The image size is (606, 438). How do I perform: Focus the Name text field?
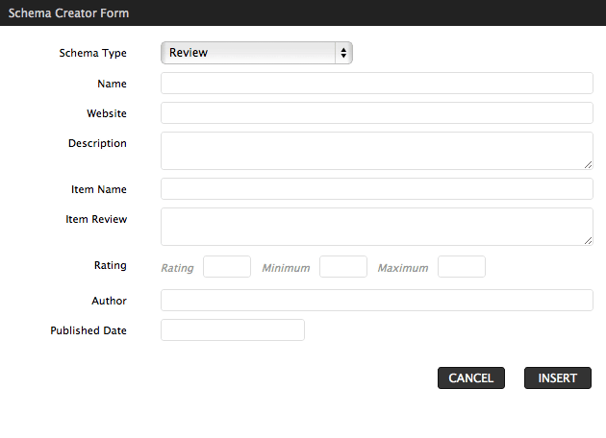click(x=377, y=83)
